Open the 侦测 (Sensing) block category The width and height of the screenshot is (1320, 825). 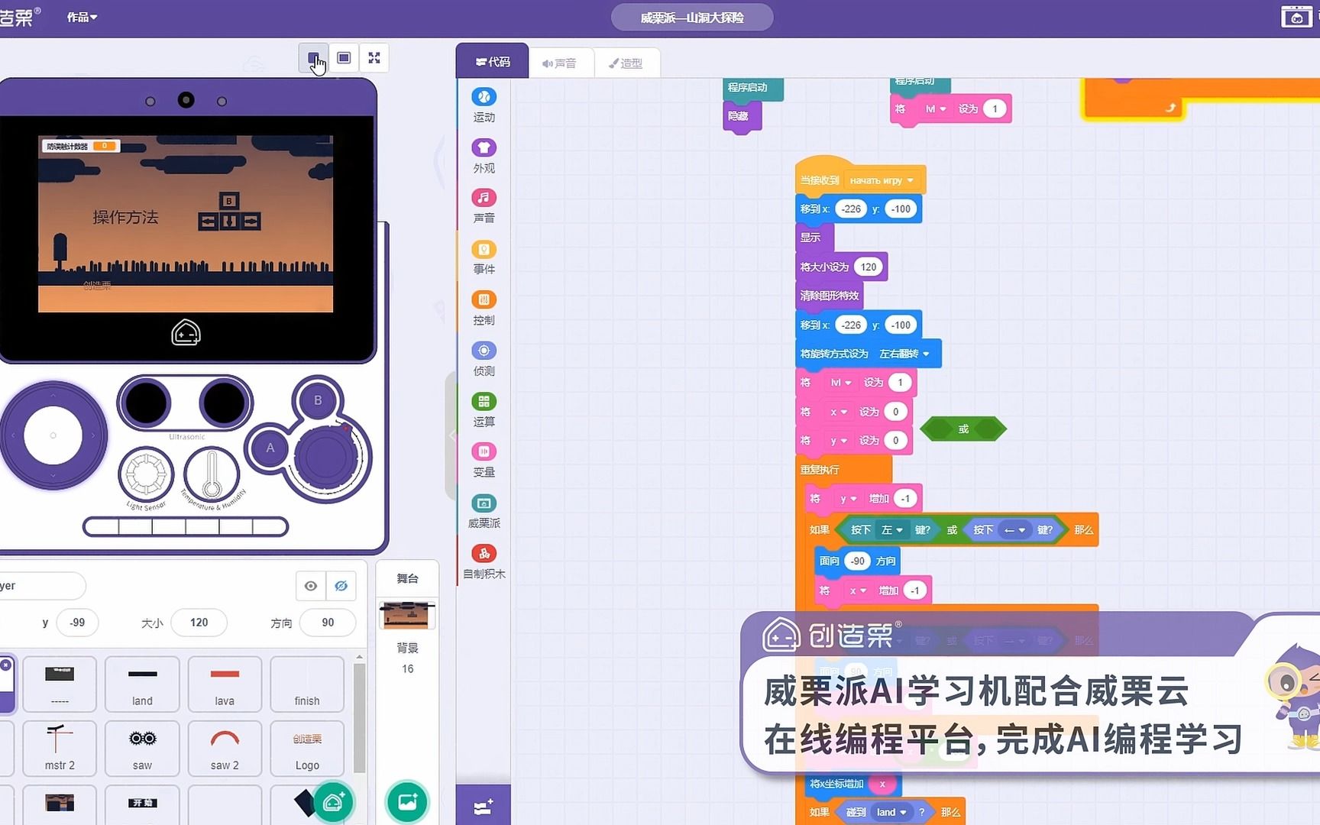484,359
